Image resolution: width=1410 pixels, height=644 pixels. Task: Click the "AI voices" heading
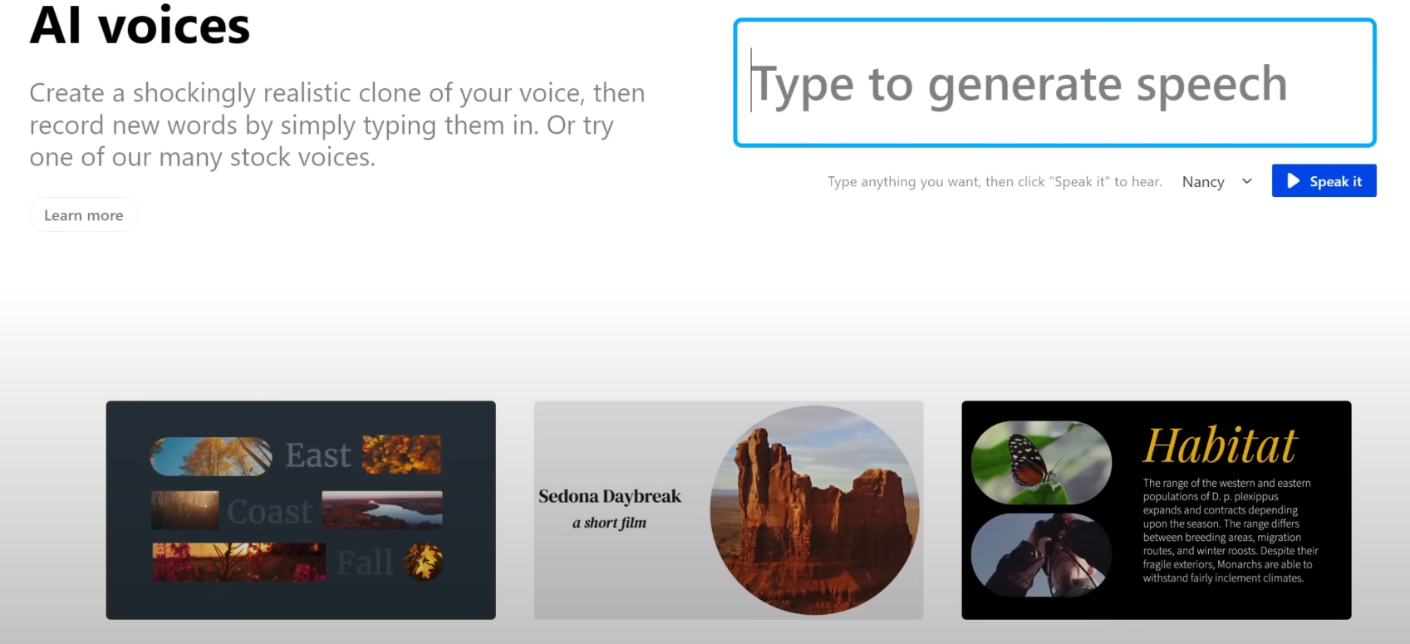[140, 26]
